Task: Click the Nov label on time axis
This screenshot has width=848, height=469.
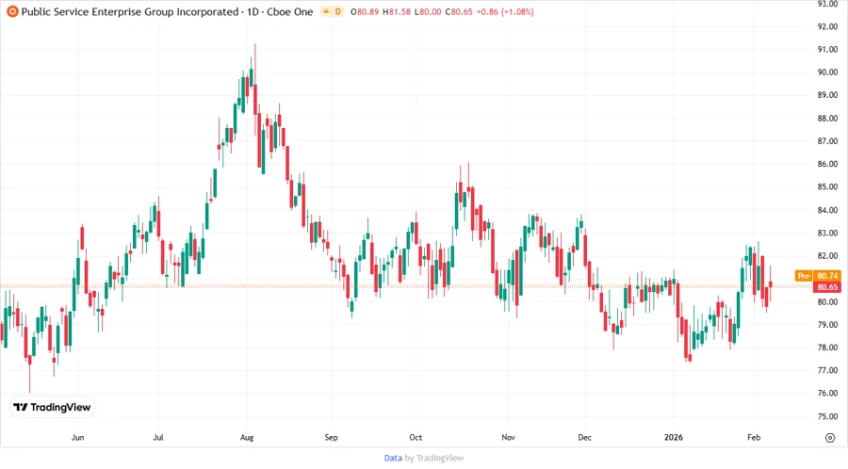Action: click(508, 437)
